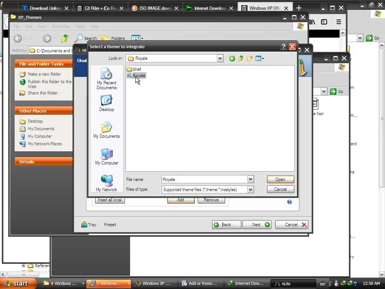Click Search in XP_Themes toolbar
385x289 pixels.
[85, 38]
